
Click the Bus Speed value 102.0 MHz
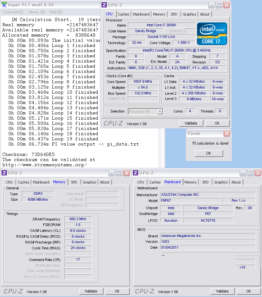pos(143,93)
